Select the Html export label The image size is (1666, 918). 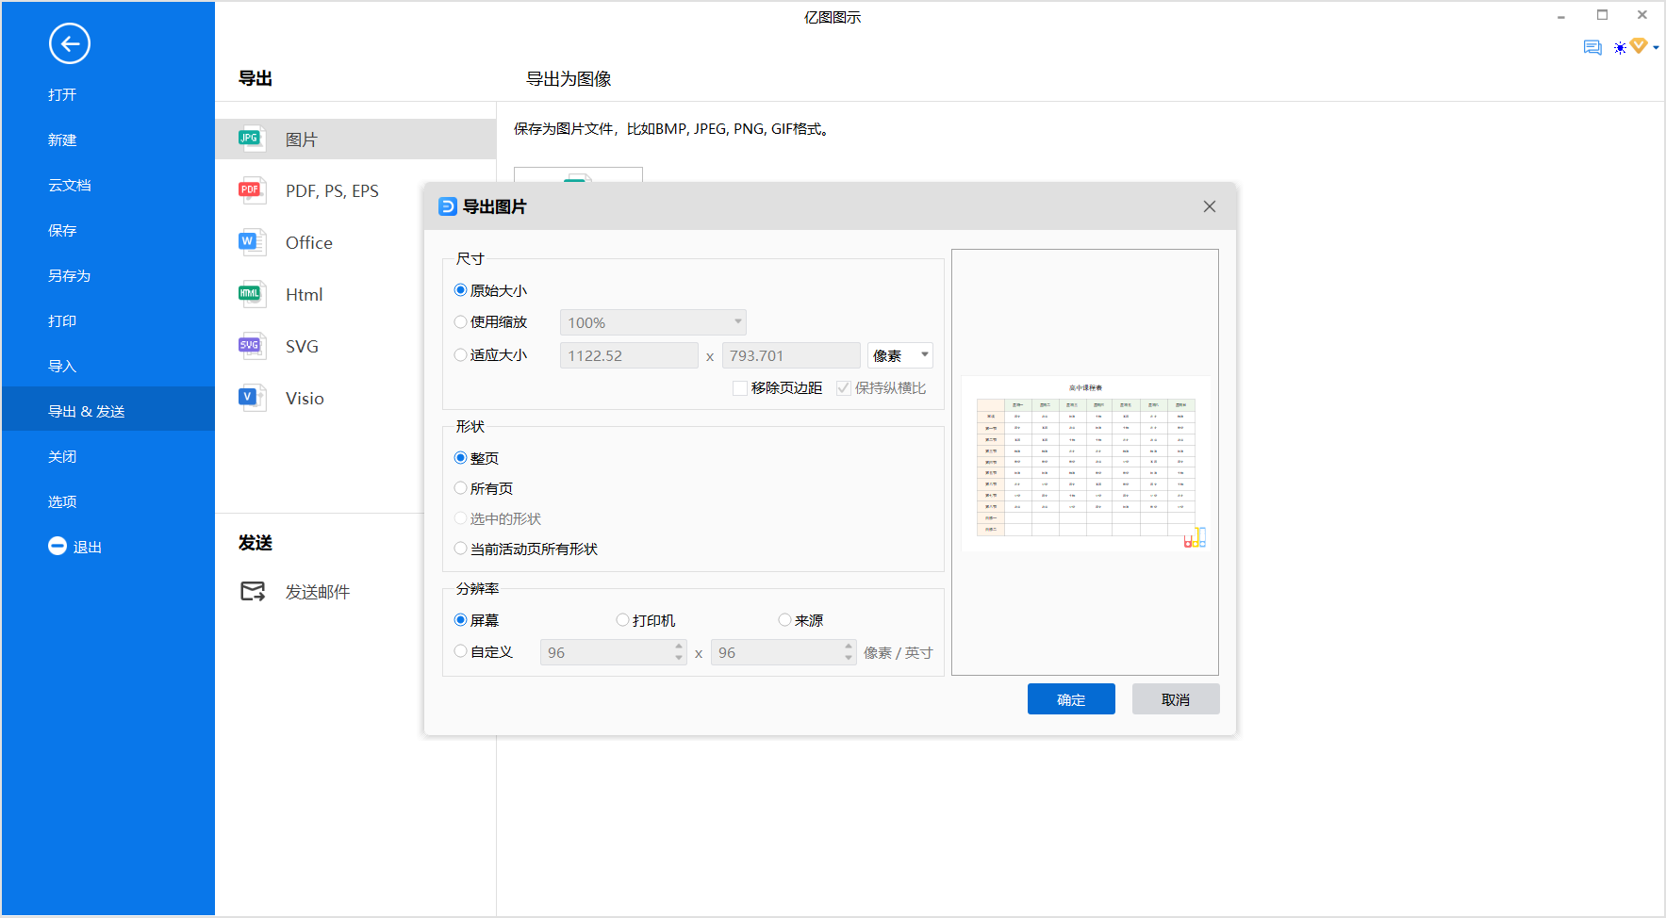[305, 294]
